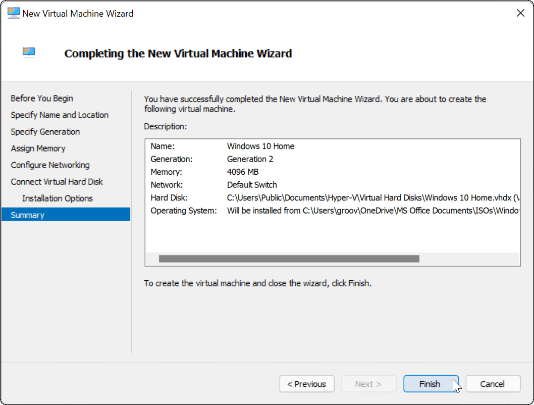Open the Installation Options sub-step

click(58, 198)
